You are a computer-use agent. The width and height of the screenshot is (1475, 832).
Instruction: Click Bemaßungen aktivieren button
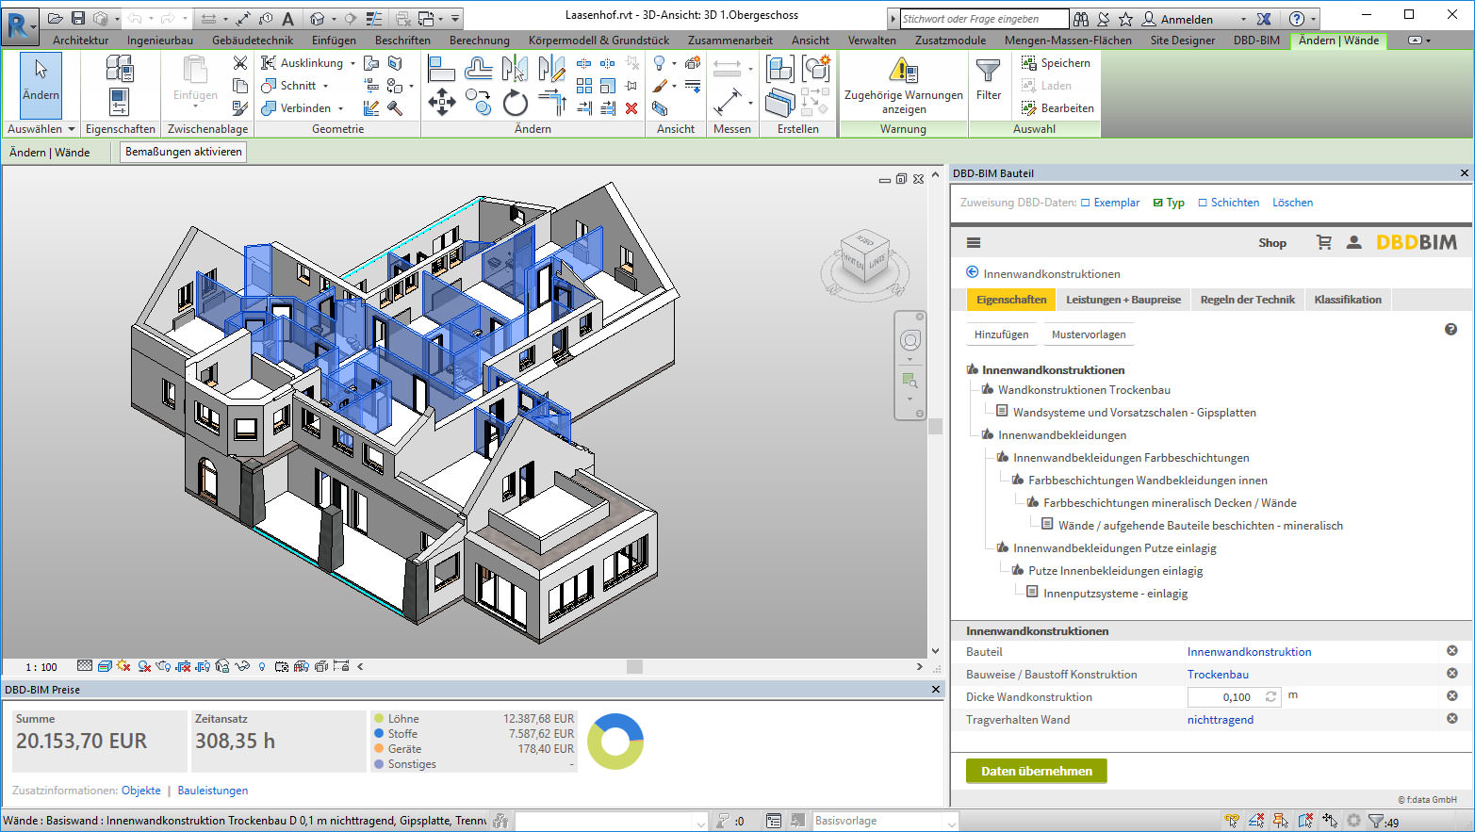(184, 152)
